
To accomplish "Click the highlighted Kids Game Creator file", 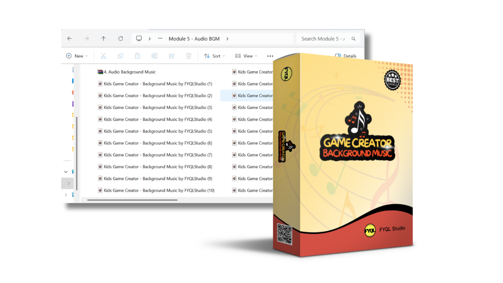I will click(x=246, y=96).
